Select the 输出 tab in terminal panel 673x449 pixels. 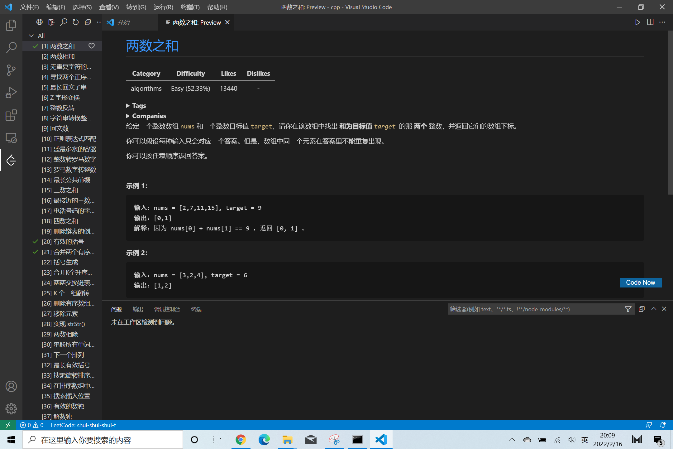(x=138, y=309)
